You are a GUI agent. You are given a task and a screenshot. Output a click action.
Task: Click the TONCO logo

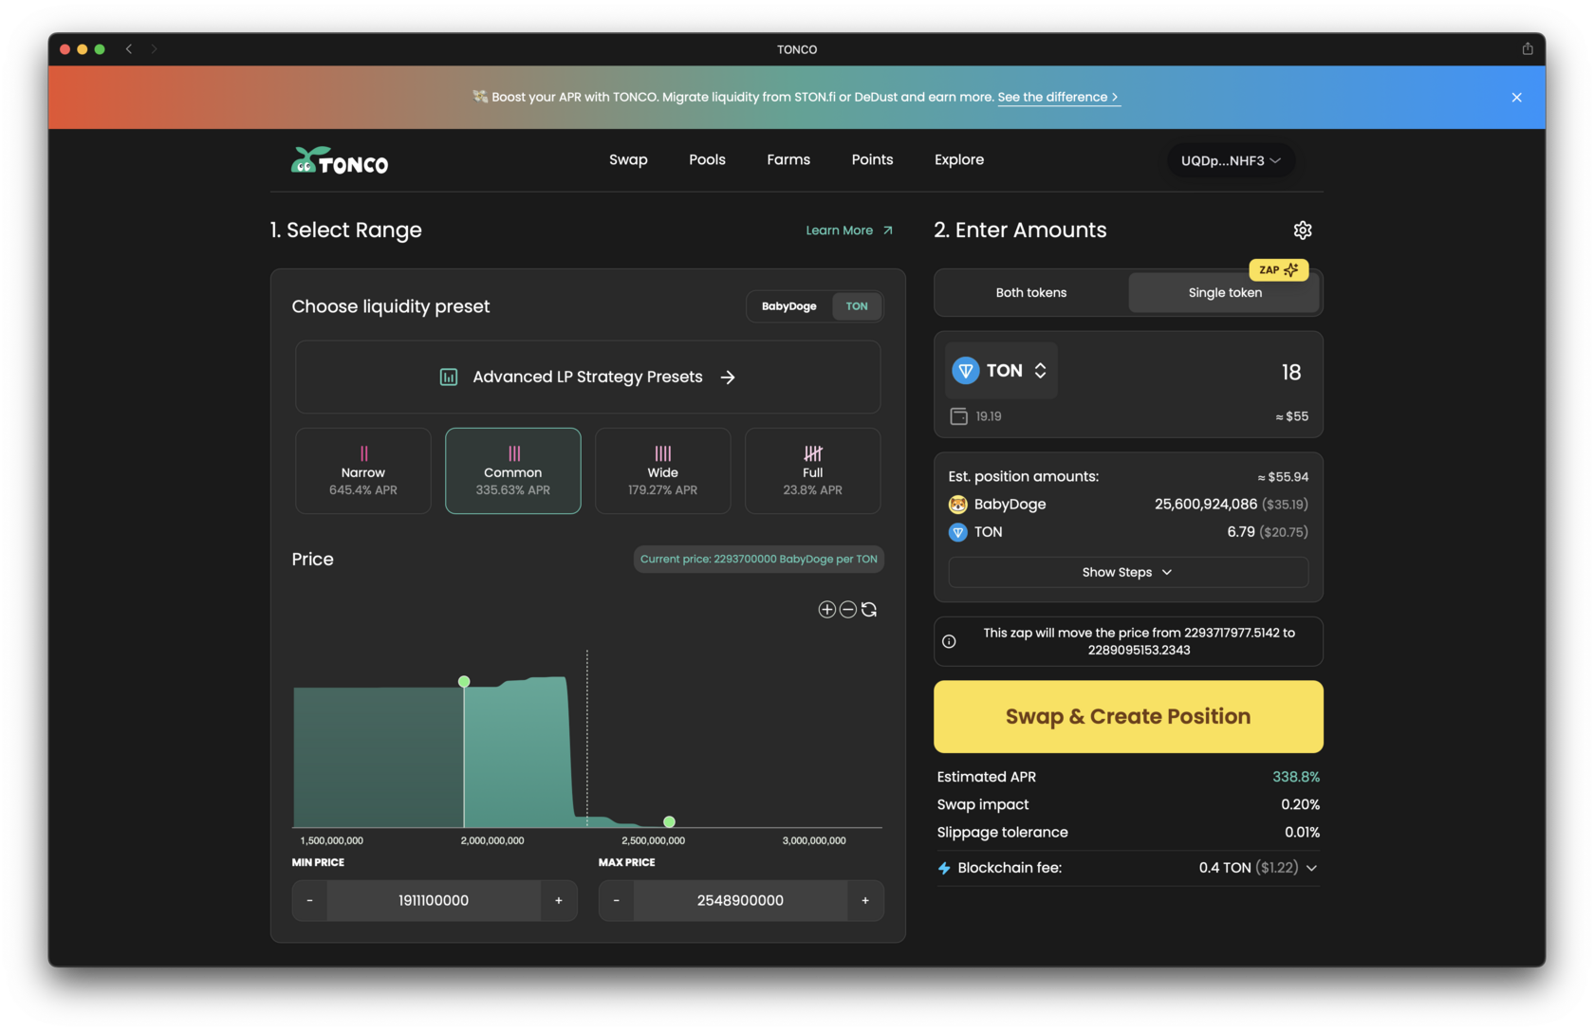[x=340, y=160]
